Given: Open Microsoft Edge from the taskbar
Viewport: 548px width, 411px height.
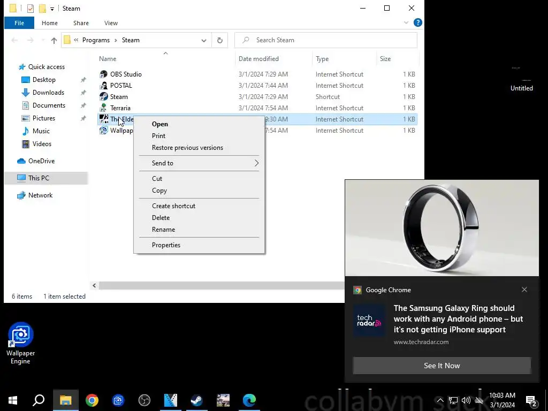Looking at the screenshot, I should (249, 400).
